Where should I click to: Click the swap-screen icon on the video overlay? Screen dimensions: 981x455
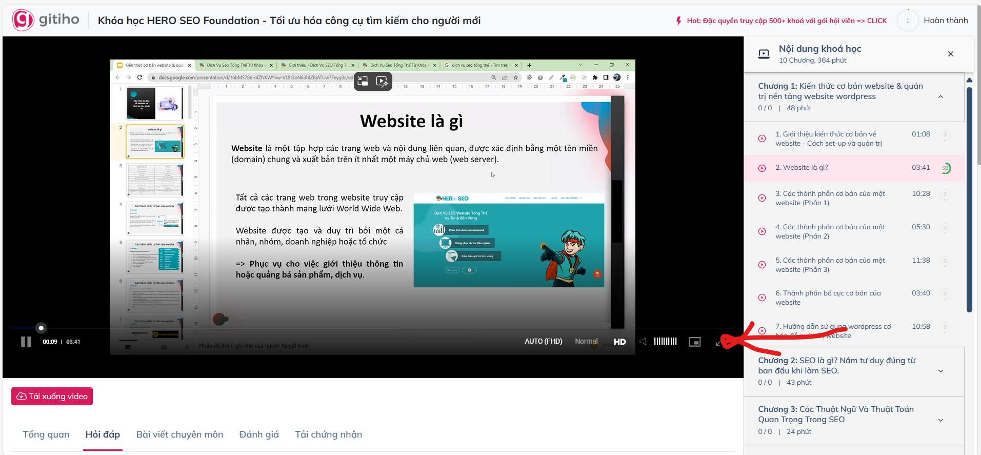pyautogui.click(x=363, y=81)
